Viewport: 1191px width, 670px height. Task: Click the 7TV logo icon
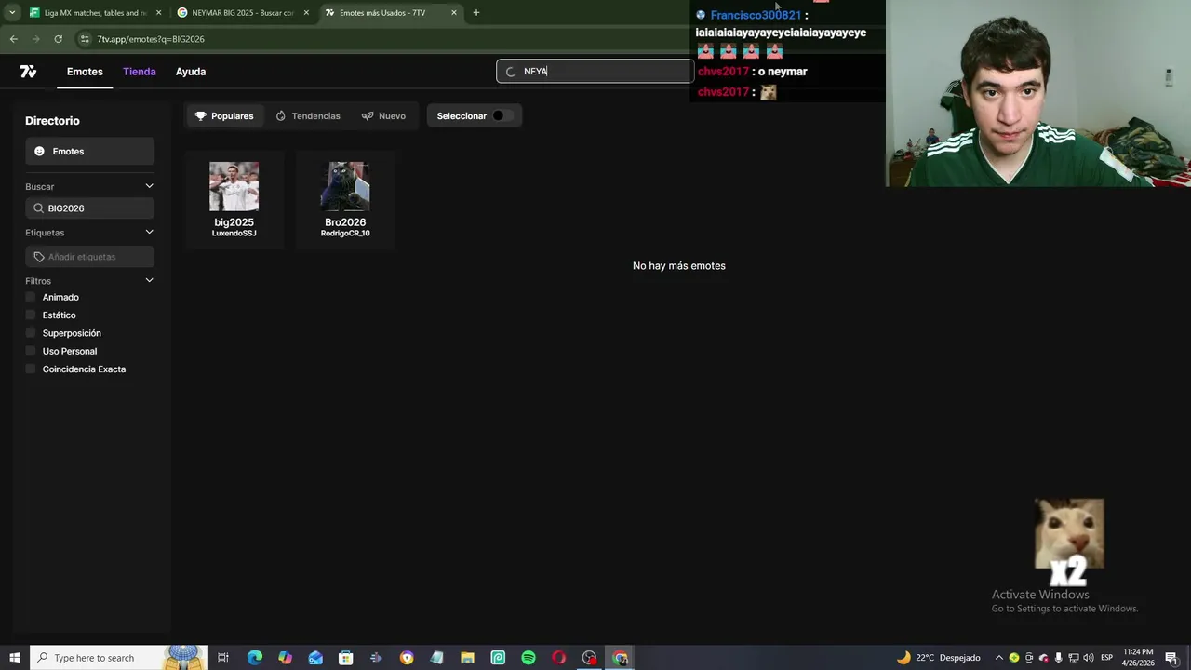click(x=28, y=72)
